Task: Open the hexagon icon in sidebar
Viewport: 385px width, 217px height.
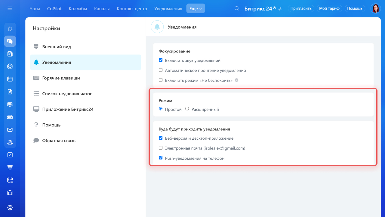Action: [x=10, y=67]
